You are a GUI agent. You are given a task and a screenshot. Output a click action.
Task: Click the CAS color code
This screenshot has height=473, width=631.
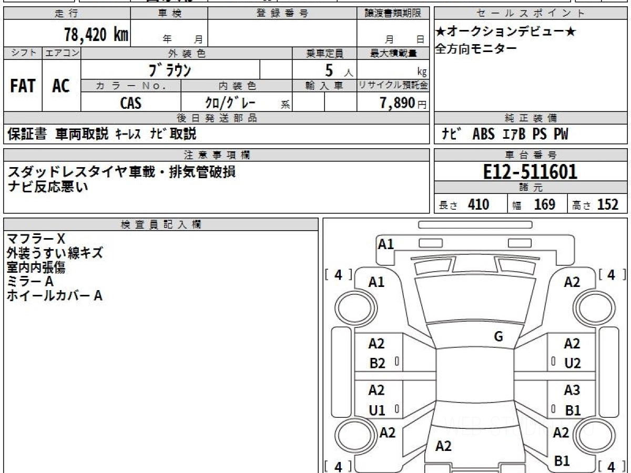130,102
